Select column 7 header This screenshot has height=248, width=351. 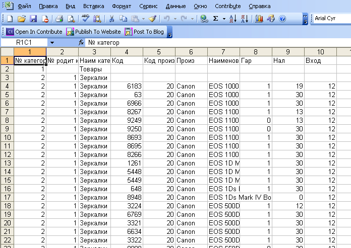pos(223,52)
